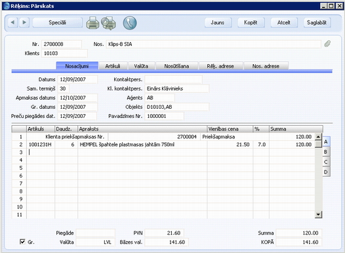The width and height of the screenshot is (345, 253).
Task: Click the scroll-down arrow of item list
Action: pos(318,214)
